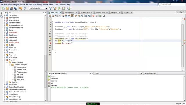Collapse the main method code fold
The width and height of the screenshot is (186, 105).
tap(52, 22)
